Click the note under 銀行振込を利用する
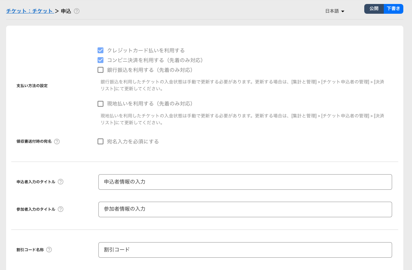This screenshot has width=412, height=270. click(242, 85)
